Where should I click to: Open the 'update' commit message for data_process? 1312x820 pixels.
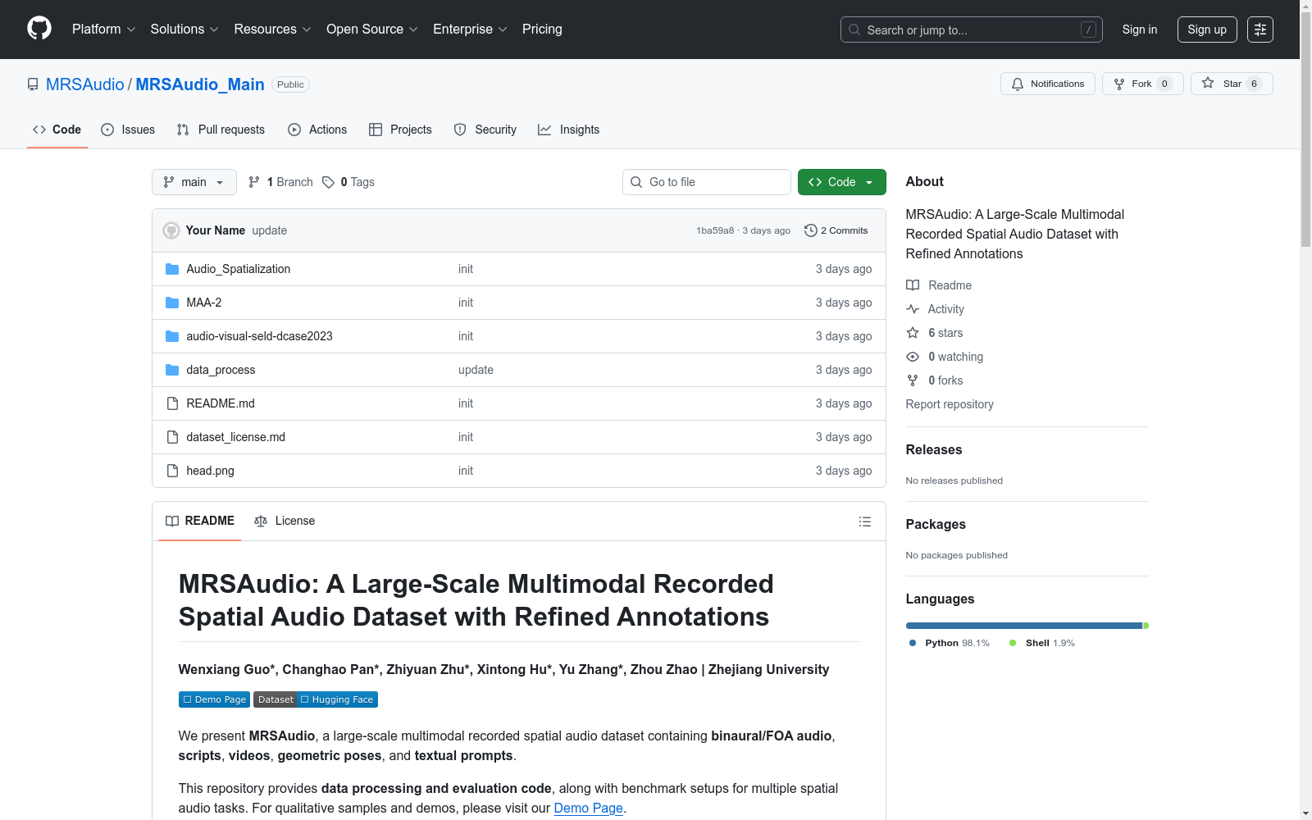476,370
